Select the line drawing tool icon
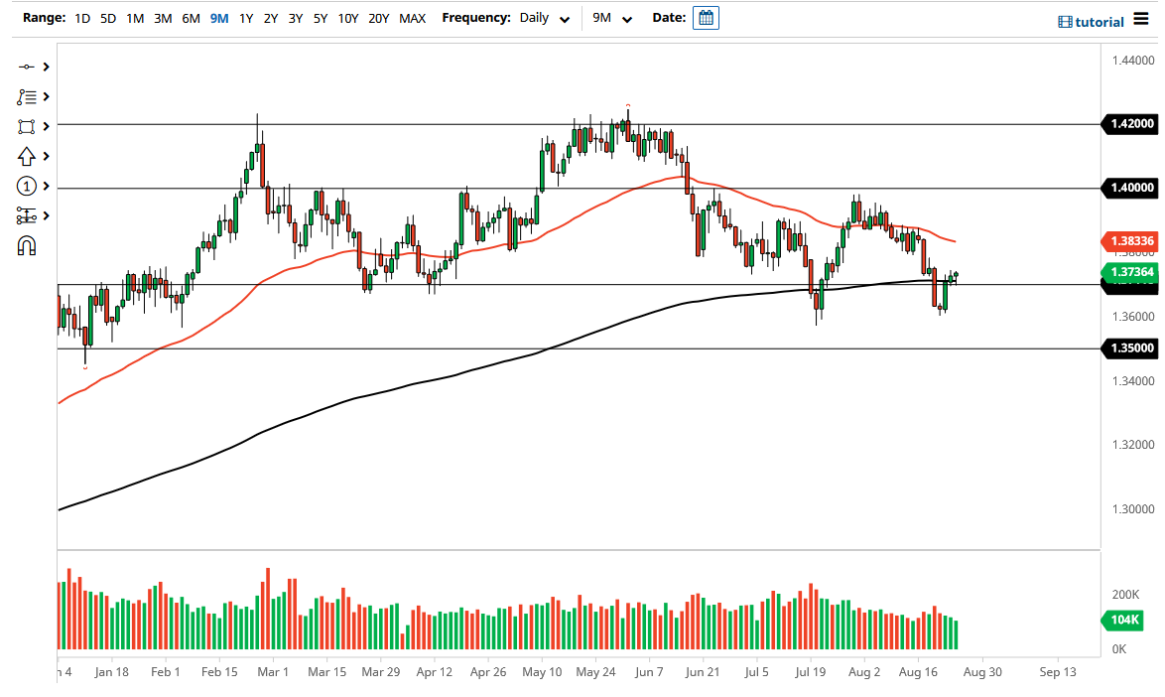 [26, 67]
